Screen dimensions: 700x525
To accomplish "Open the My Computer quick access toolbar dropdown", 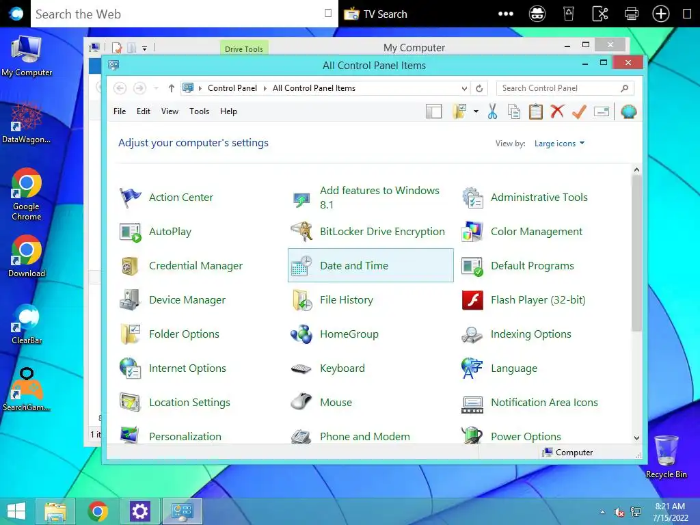I will tap(145, 49).
